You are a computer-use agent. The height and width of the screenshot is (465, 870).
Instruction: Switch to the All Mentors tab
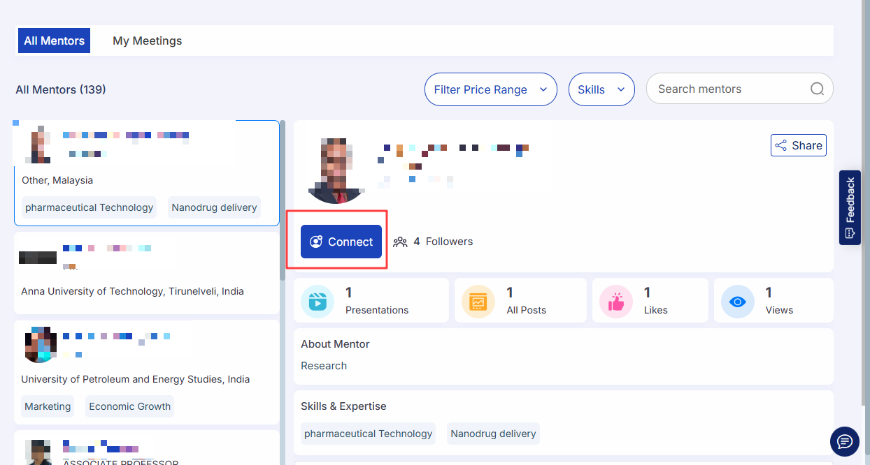pos(55,40)
